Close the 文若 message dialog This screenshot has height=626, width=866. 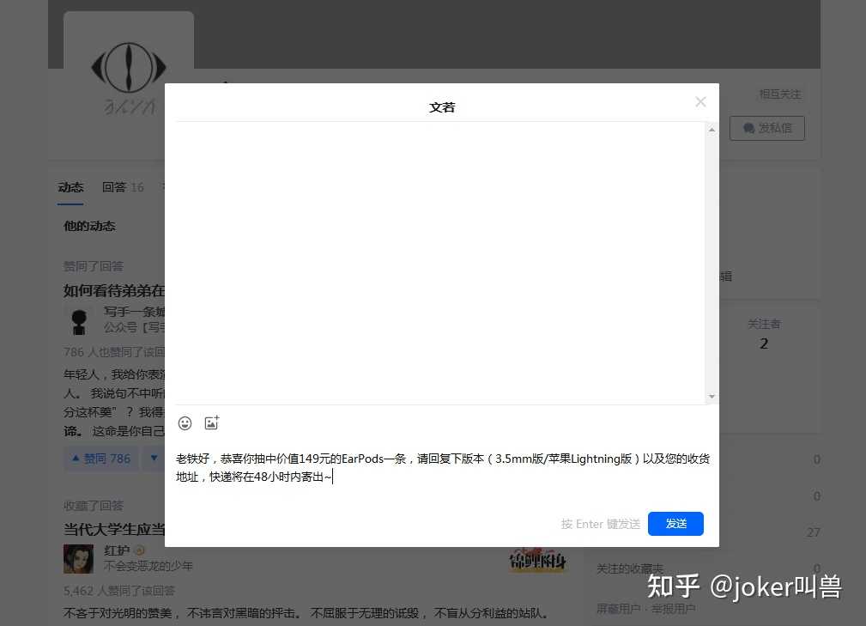coord(700,101)
